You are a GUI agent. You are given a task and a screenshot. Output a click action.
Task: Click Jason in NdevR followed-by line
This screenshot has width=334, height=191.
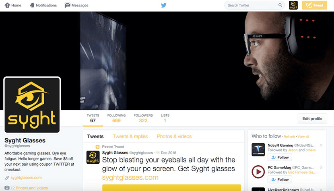point(293,150)
